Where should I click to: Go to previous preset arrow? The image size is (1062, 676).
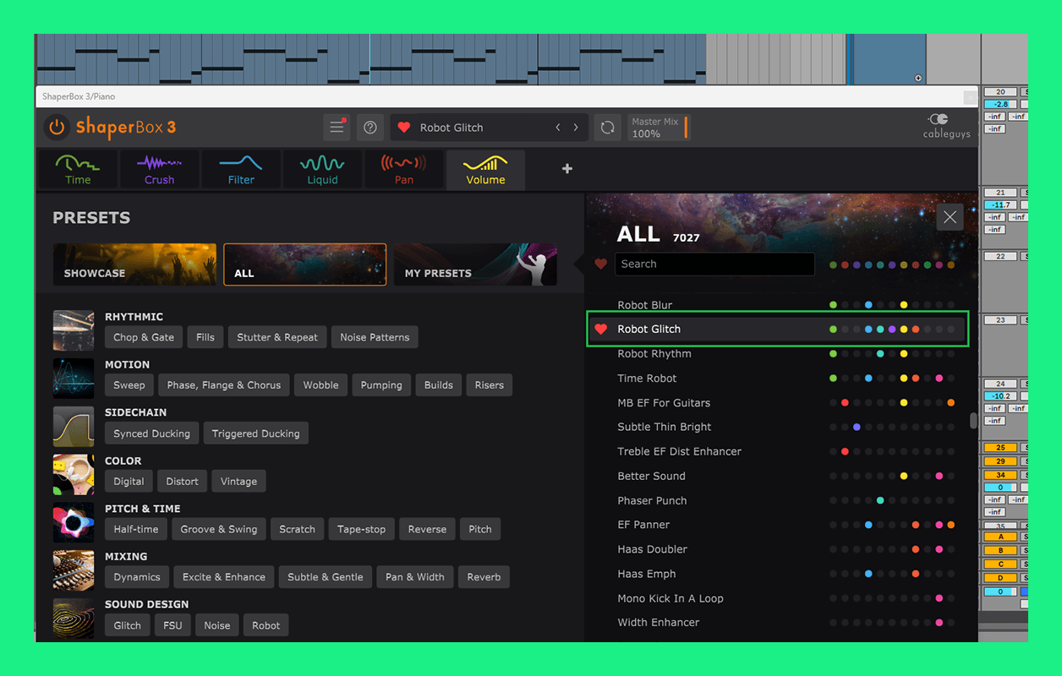tap(558, 128)
